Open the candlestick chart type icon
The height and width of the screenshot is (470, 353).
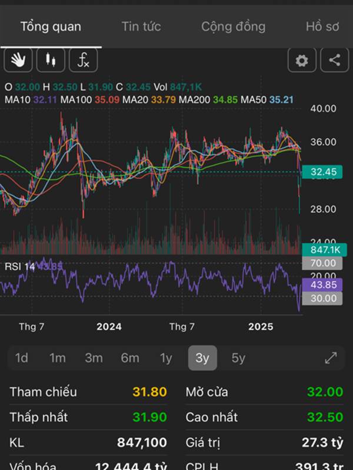coord(51,60)
